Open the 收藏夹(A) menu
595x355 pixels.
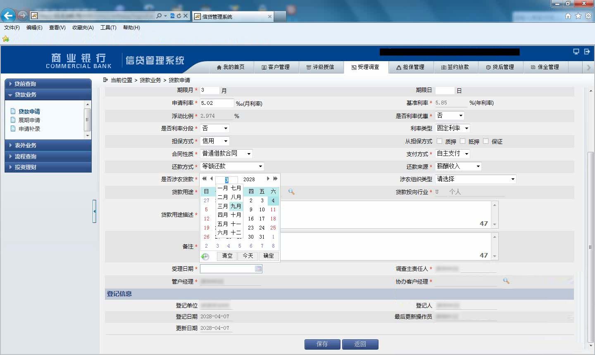point(83,28)
